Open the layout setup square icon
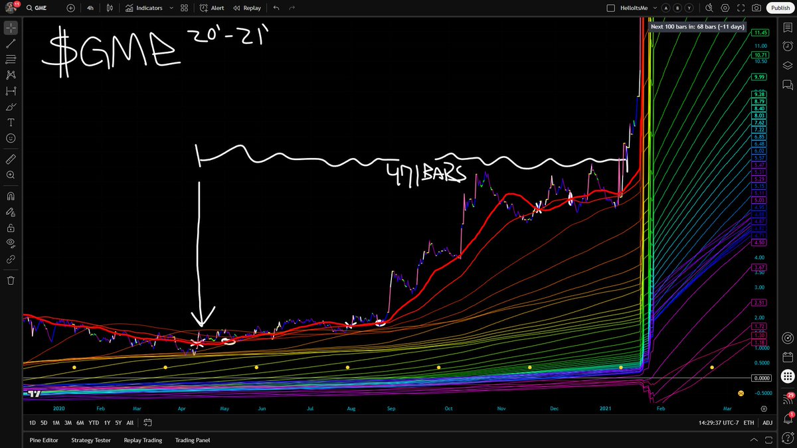The height and width of the screenshot is (448, 797). coord(612,9)
